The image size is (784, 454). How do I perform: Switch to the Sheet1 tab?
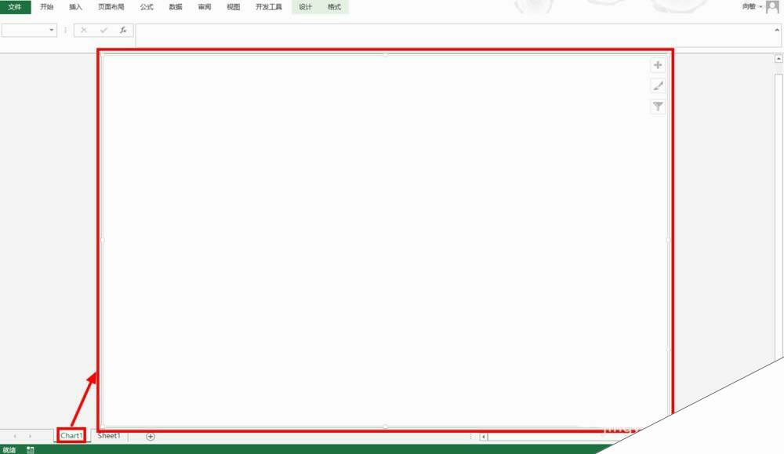[x=108, y=435]
